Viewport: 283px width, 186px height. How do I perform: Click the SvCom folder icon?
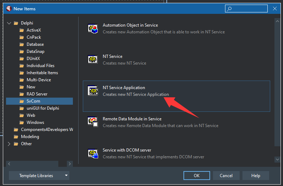(22, 101)
